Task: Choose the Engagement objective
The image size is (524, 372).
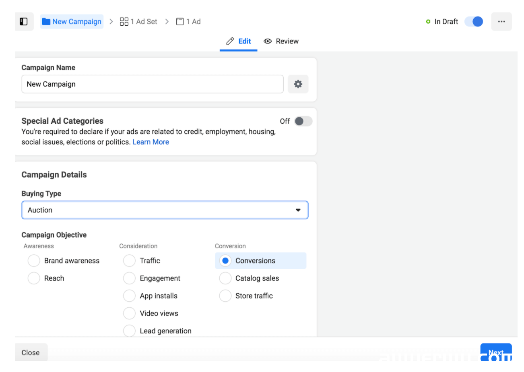Action: (x=129, y=278)
